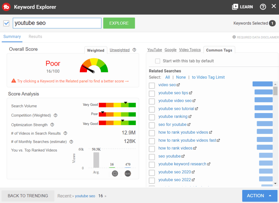Select the Summary tab
Viewport: 279px width, 203px height.
coord(12,37)
